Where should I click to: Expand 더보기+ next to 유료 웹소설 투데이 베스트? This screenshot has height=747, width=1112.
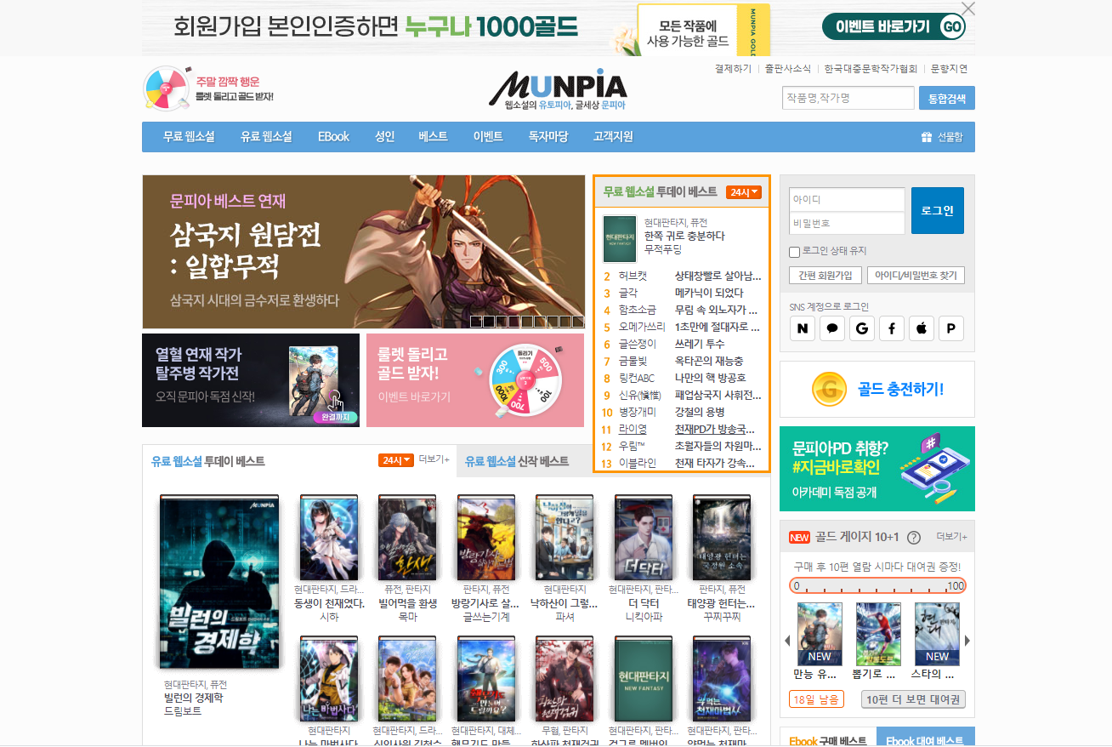click(x=434, y=459)
